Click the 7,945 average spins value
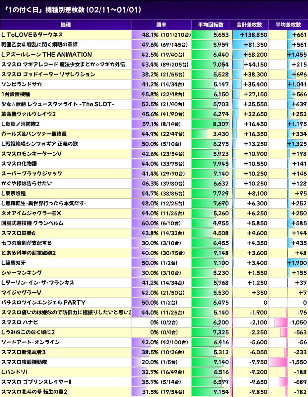308x397 pixels. pyautogui.click(x=221, y=164)
